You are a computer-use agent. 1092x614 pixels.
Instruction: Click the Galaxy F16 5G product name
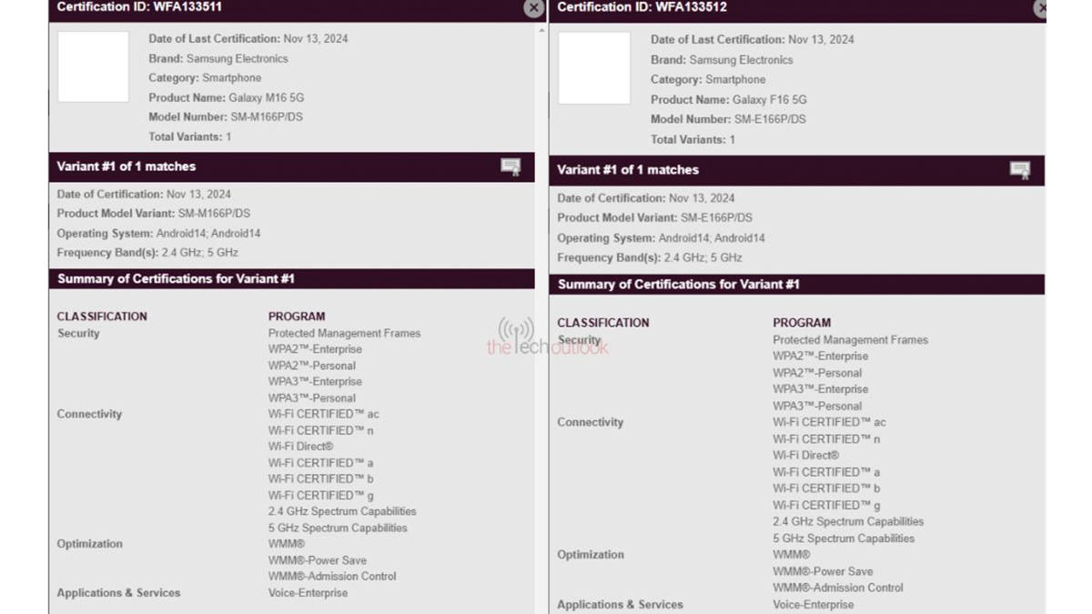pyautogui.click(x=769, y=99)
